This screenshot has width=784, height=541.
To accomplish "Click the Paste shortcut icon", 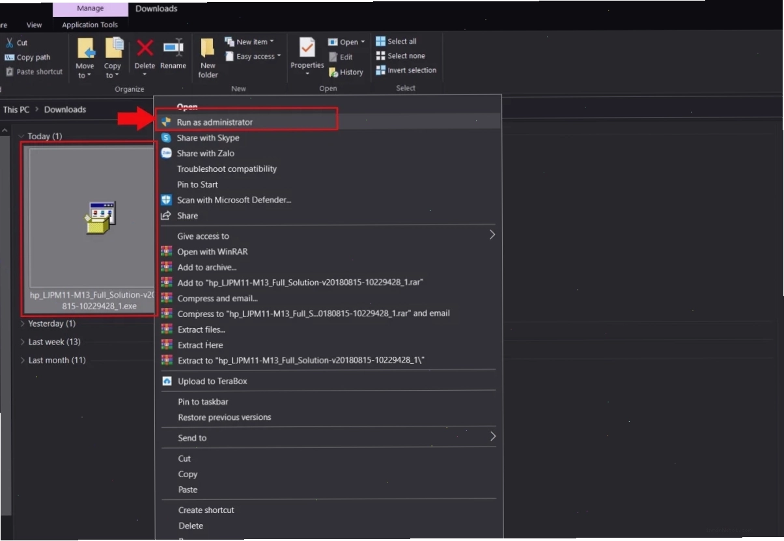I will tap(10, 72).
